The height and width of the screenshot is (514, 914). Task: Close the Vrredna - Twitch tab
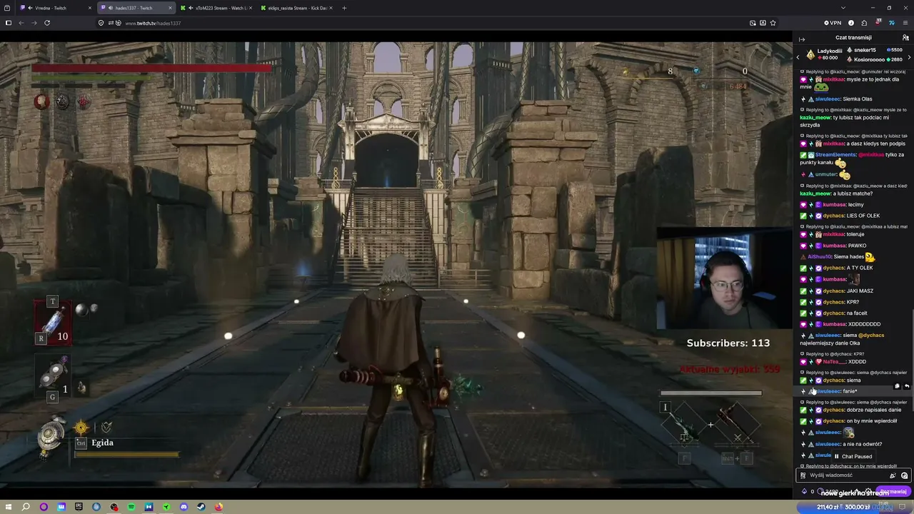point(90,8)
